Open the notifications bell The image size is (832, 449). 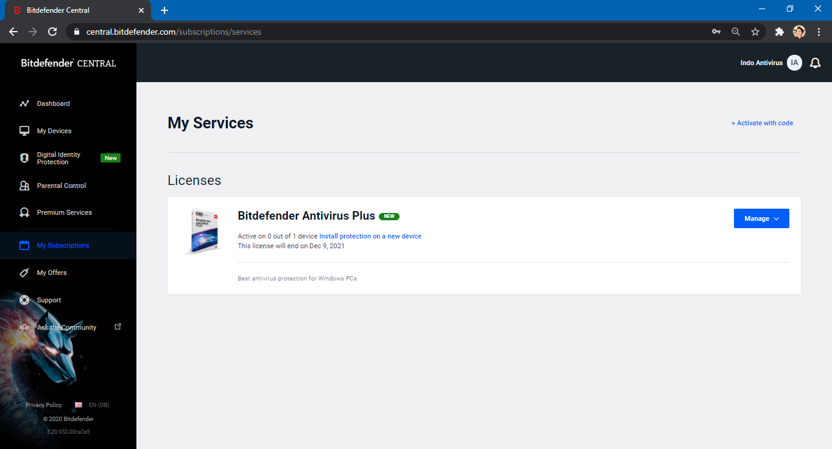click(816, 63)
